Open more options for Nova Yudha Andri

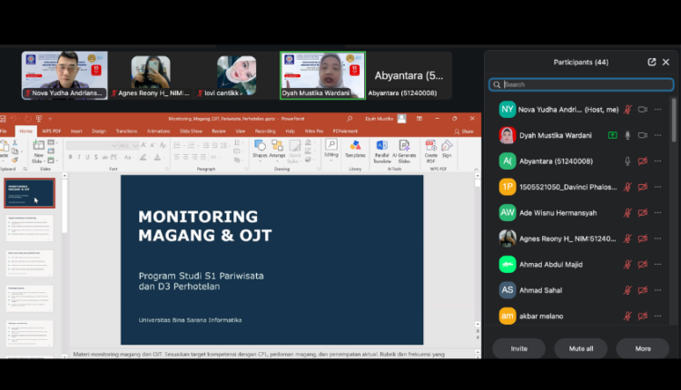tap(658, 110)
